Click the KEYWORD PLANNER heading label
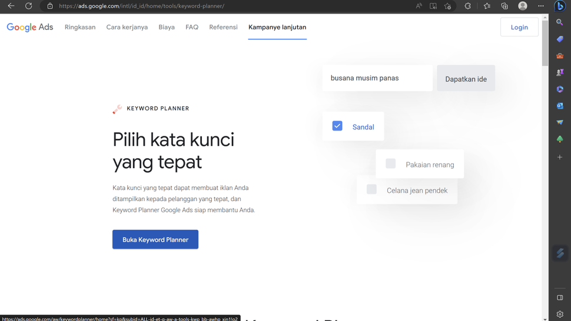Screen dimensions: 571x321 158,108
